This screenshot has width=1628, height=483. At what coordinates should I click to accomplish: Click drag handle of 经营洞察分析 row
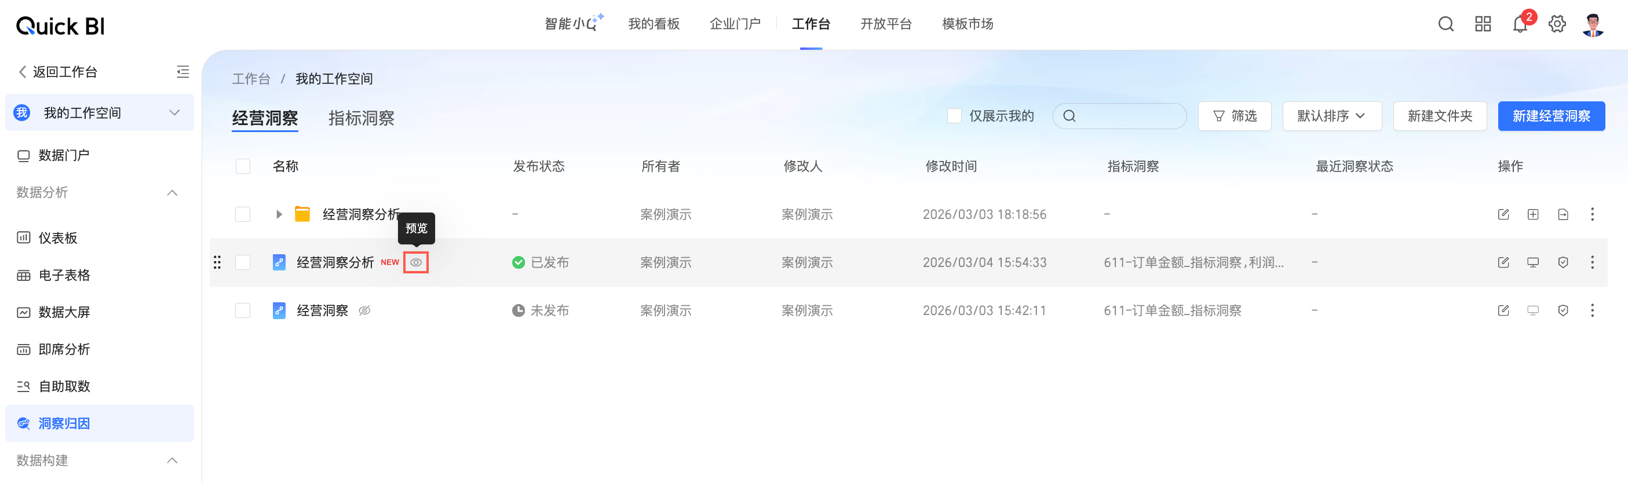(217, 262)
